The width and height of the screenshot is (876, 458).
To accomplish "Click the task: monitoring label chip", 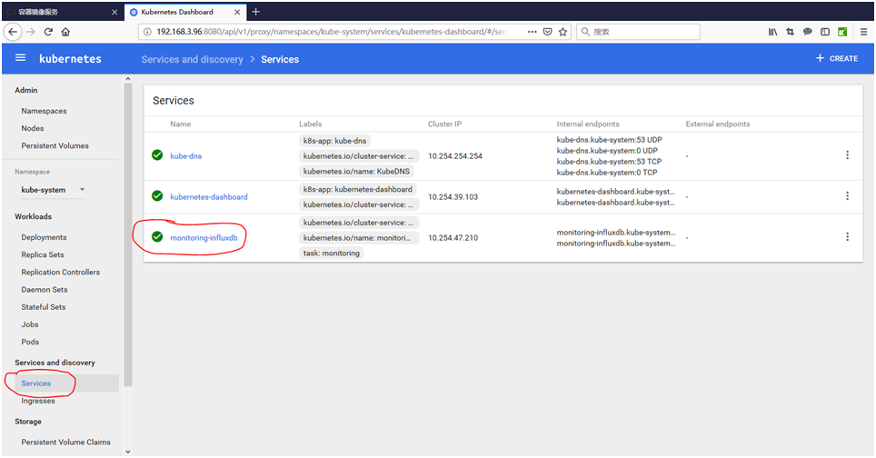I will (332, 253).
